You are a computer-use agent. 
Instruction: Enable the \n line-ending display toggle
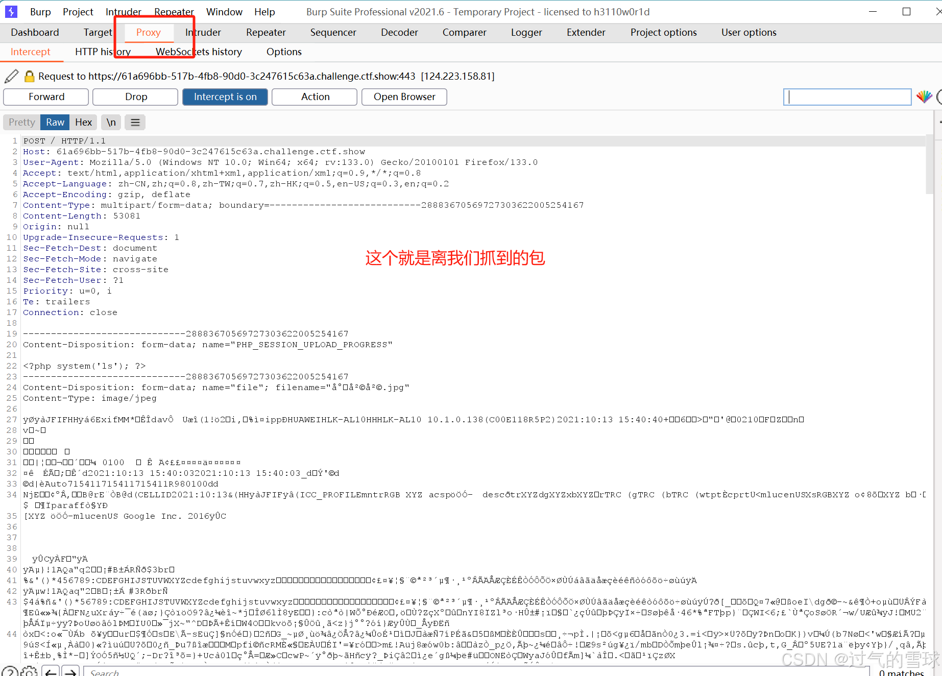[x=111, y=122]
